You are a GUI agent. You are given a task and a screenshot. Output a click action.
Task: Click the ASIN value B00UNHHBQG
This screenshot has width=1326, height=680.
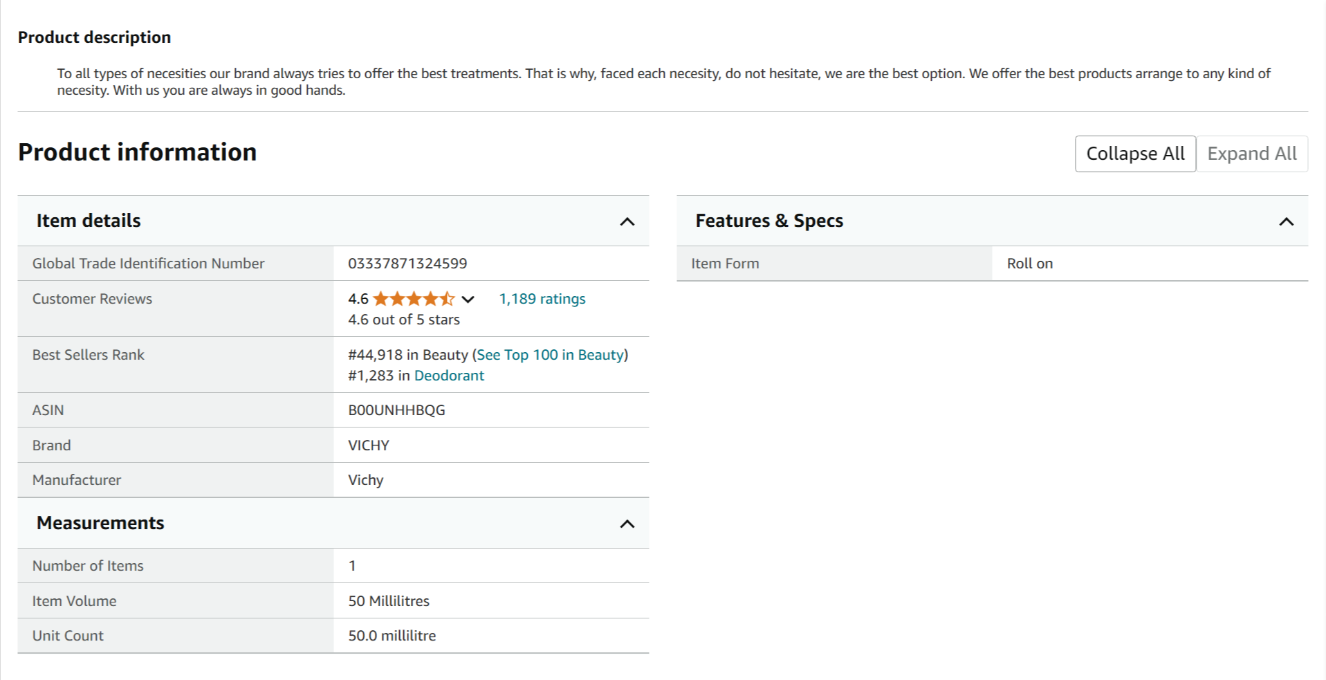396,410
